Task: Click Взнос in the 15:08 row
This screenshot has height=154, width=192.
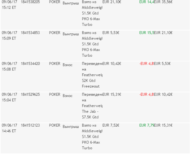Action: 67,65
